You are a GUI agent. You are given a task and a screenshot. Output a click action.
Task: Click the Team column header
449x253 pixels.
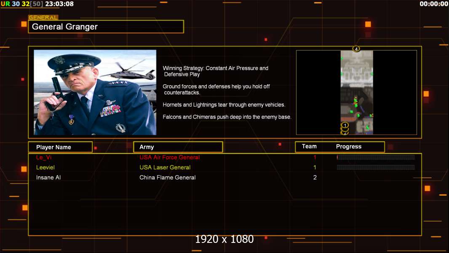pos(309,146)
